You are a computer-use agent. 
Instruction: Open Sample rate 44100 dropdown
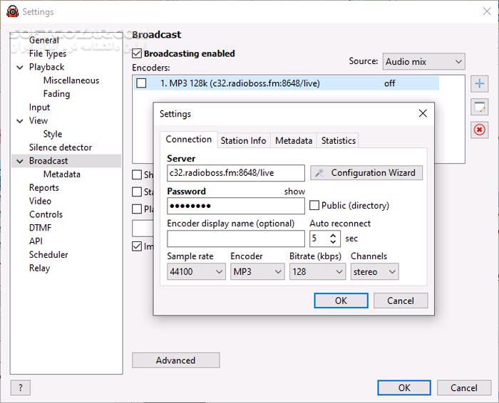(x=196, y=272)
